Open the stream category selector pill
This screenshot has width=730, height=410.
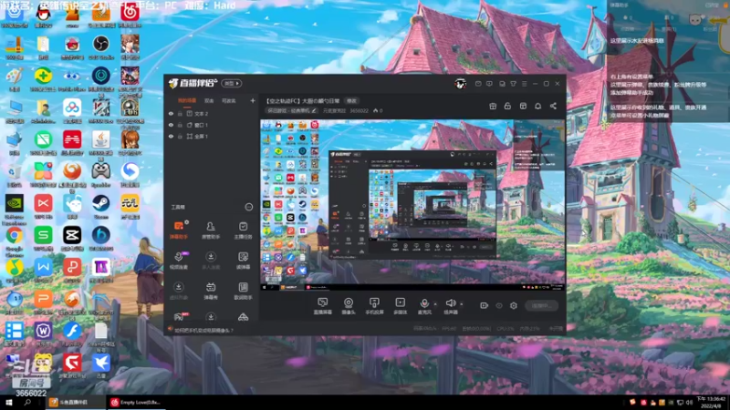(x=291, y=110)
